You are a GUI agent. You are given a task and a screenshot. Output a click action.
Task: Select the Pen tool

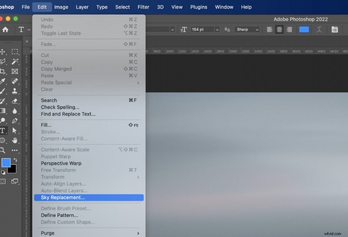(15, 121)
